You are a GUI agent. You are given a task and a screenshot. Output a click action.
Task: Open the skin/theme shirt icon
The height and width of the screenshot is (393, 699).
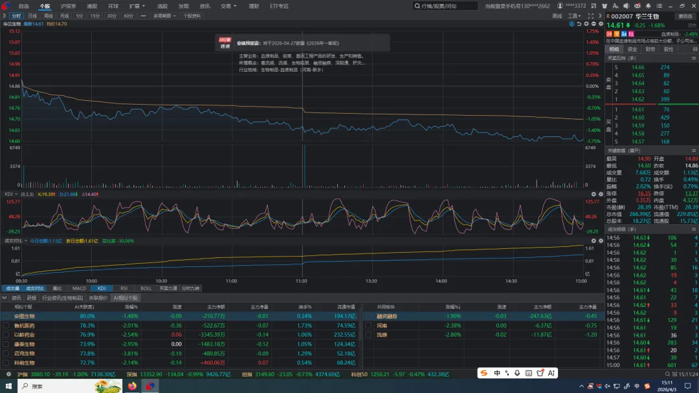pyautogui.click(x=605, y=6)
